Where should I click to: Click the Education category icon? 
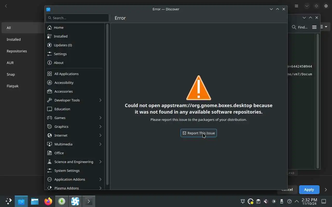click(x=50, y=109)
